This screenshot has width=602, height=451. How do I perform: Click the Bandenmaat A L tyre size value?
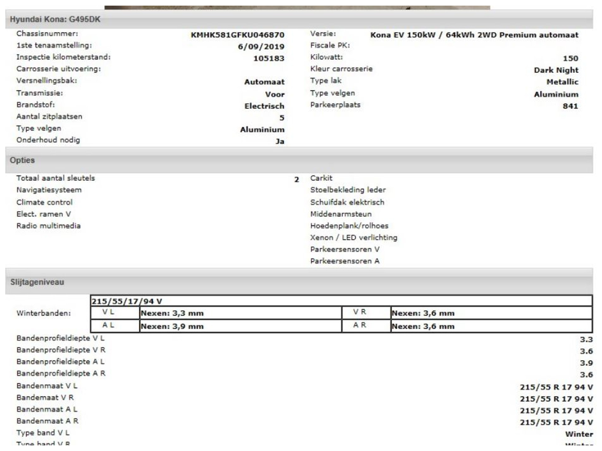pyautogui.click(x=556, y=411)
